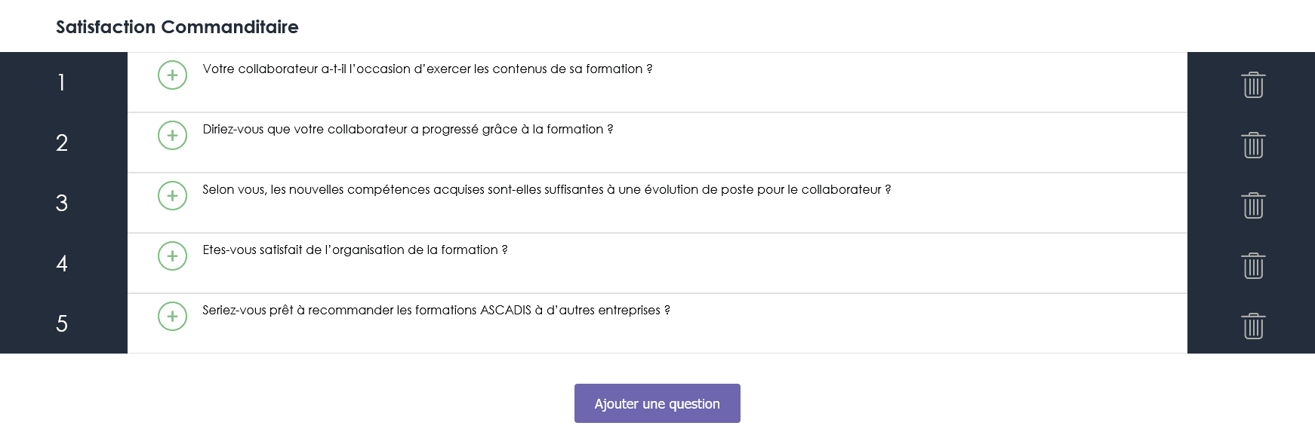Click the plus icon on question 3
The image size is (1315, 438).
pyautogui.click(x=172, y=197)
